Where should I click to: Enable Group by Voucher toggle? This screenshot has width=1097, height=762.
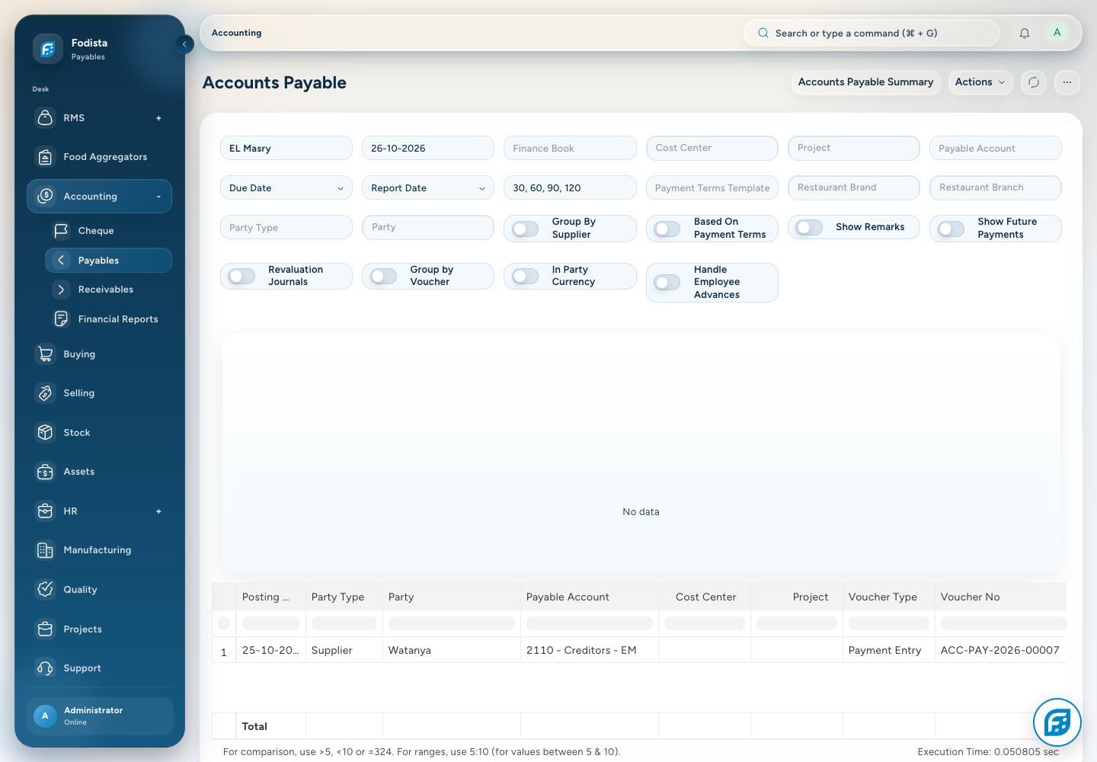coord(384,276)
